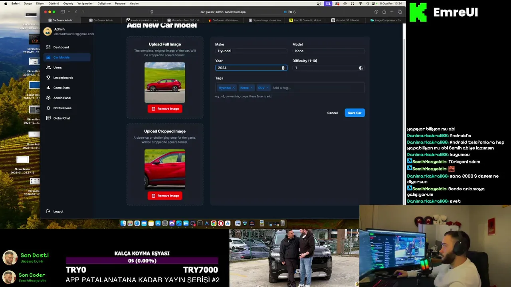Screen dimensions: 511x287
Task: Open Opera browser from the Dock
Action: click(x=221, y=223)
